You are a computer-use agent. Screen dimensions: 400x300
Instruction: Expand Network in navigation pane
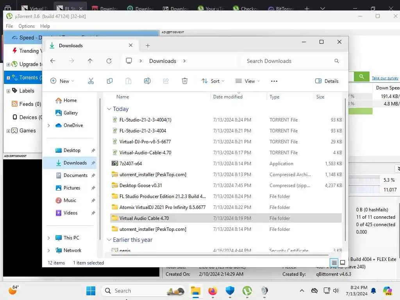48,250
